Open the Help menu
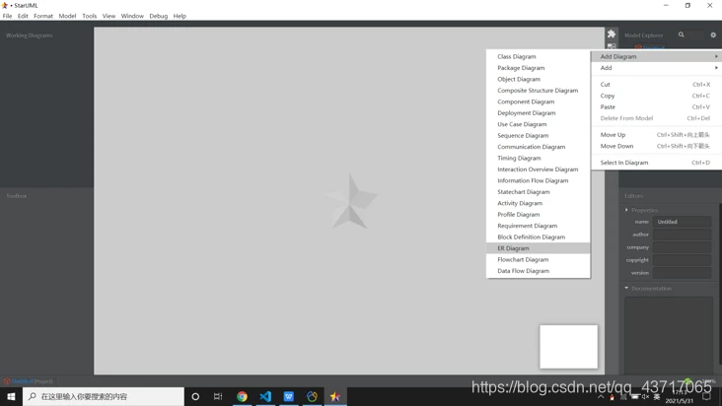Viewport: 722px width, 406px height. (180, 16)
